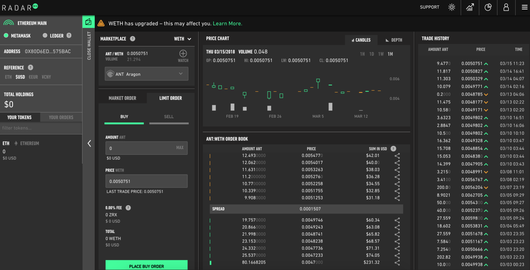This screenshot has height=270, width=530.
Task: Share the 10.77 ANT order
Action: click(397, 184)
